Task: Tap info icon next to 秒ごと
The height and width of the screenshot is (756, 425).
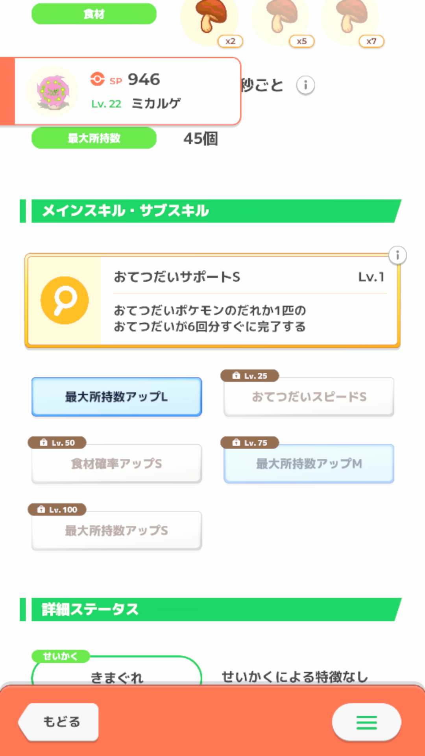Action: 305,85
